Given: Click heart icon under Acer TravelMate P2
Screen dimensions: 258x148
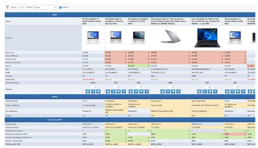Looking at the screenshot, I should click(210, 92).
